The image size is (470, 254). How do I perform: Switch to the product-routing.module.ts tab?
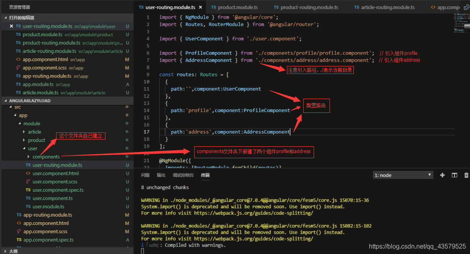(x=306, y=7)
